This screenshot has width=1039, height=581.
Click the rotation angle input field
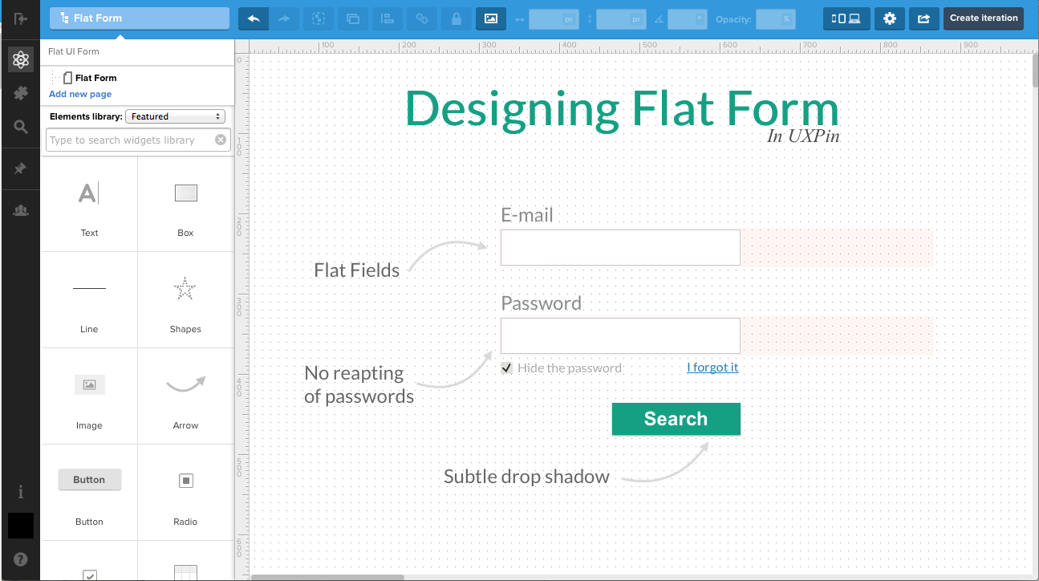[x=686, y=18]
